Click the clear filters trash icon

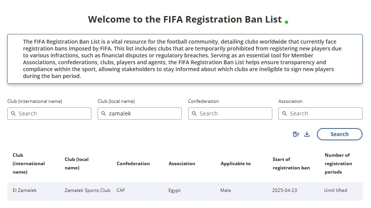(296, 134)
